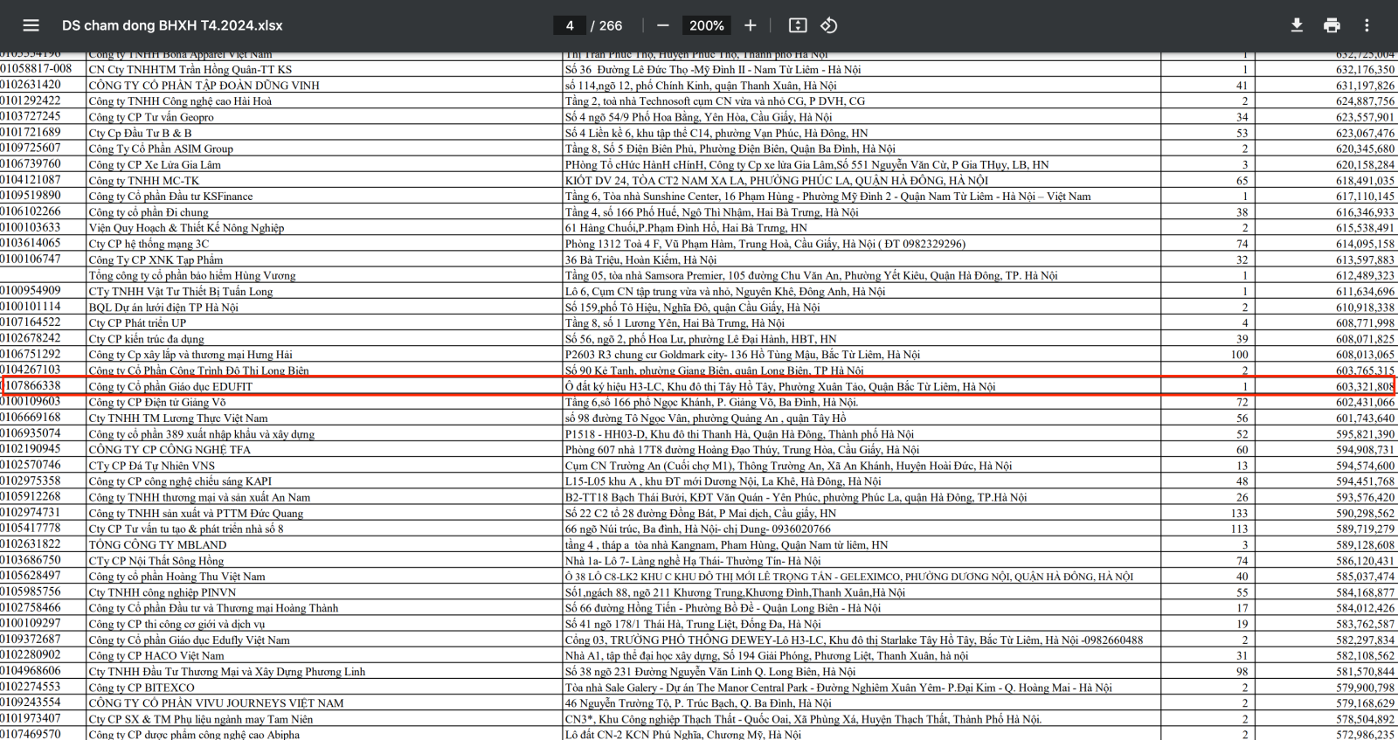Image resolution: width=1398 pixels, height=740 pixels.
Task: Edit the page number field showing 4
Action: coord(570,25)
